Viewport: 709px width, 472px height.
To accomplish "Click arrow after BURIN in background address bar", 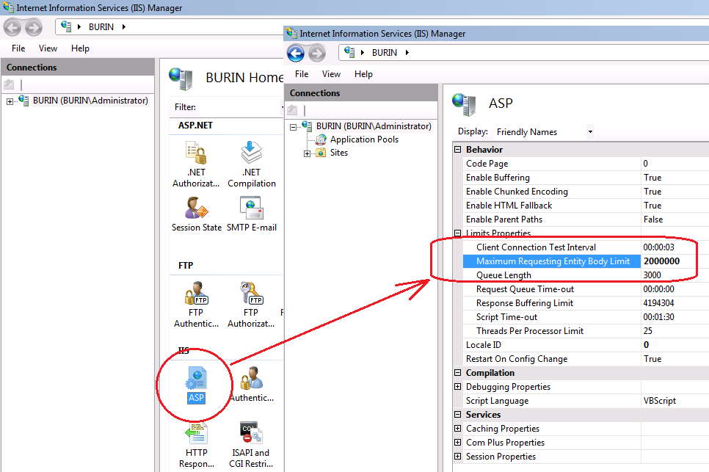I will click(x=123, y=26).
